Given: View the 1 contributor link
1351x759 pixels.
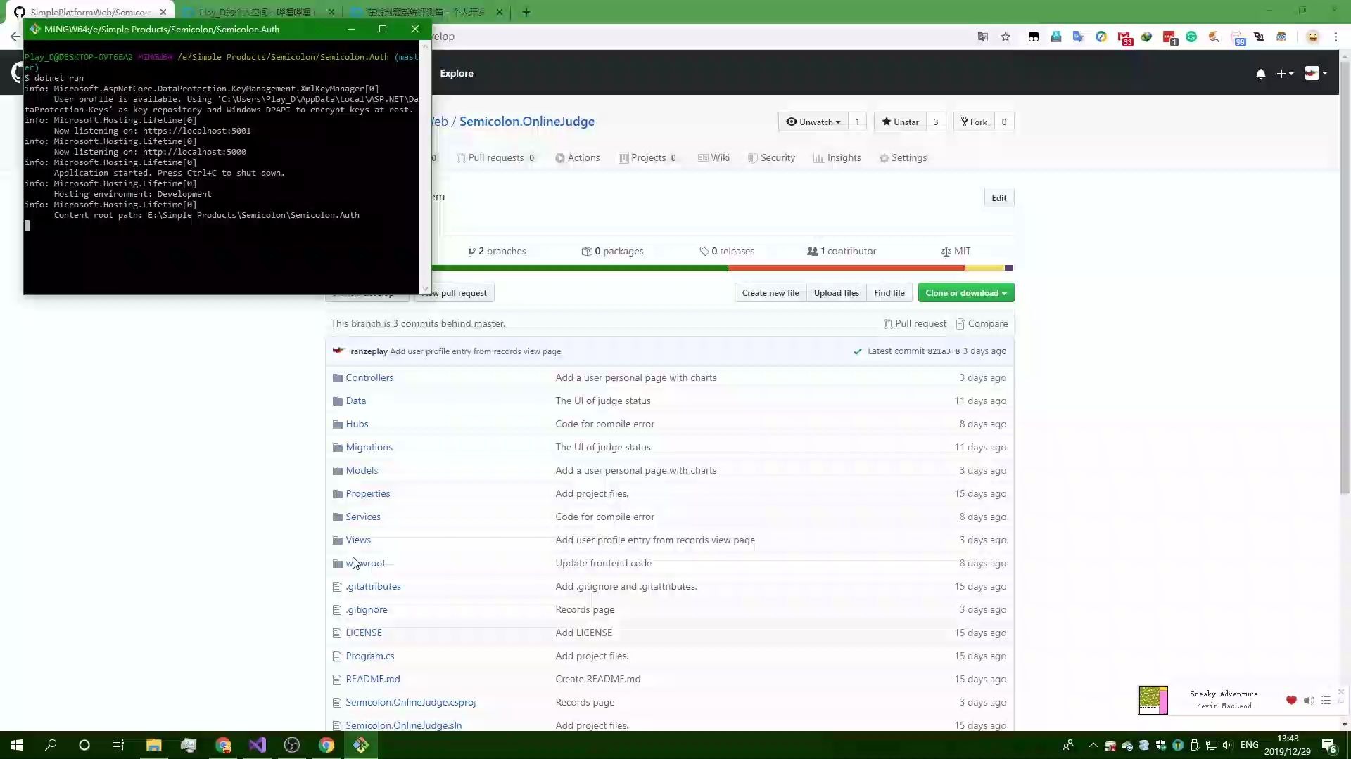Looking at the screenshot, I should 842,251.
